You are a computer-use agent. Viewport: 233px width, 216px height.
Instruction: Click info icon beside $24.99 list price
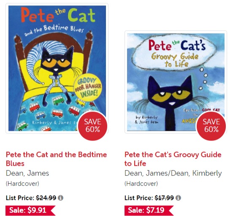coord(60,197)
